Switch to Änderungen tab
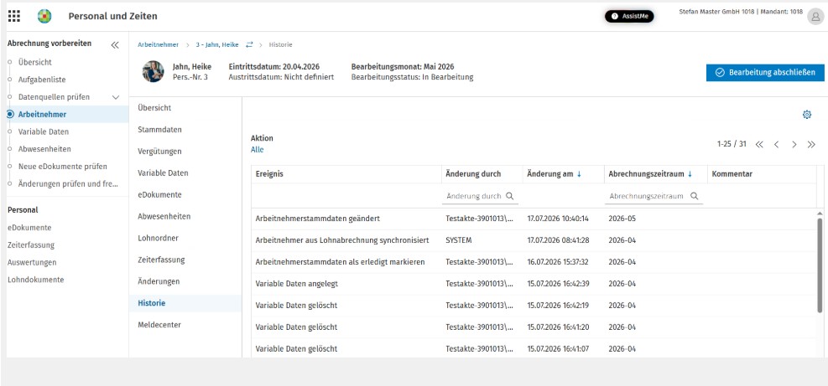 159,281
